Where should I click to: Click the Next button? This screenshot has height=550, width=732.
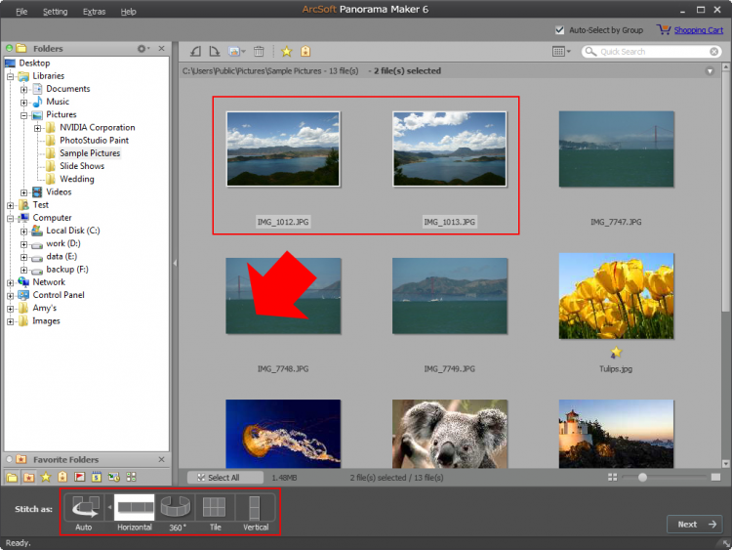point(694,525)
